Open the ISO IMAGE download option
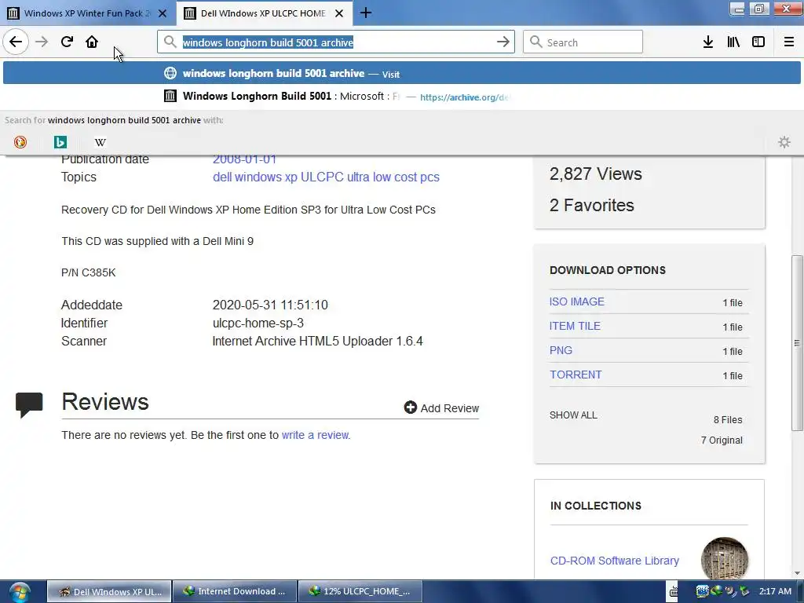The height and width of the screenshot is (603, 804). click(x=577, y=301)
